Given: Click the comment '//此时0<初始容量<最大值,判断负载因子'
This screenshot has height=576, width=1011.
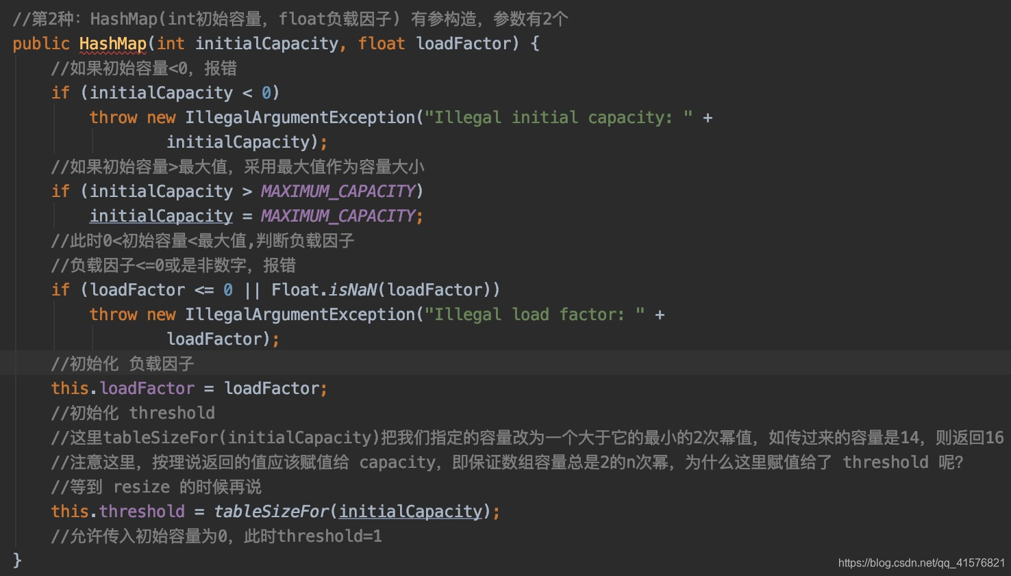Looking at the screenshot, I should [x=203, y=241].
